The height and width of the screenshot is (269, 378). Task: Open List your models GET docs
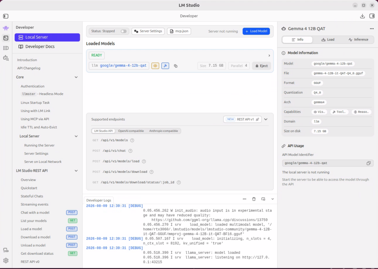49,221
